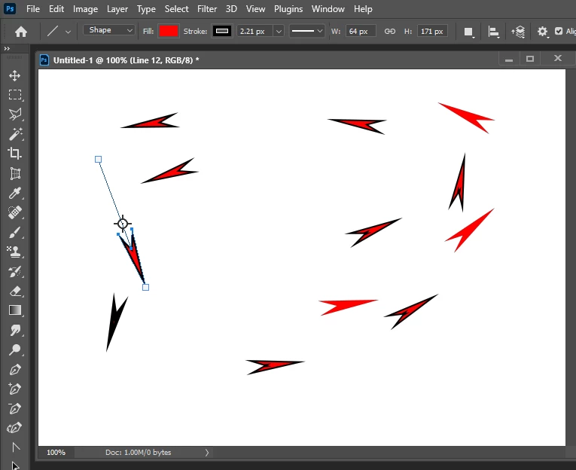Toggle the Align Edges checkbox
Image resolution: width=576 pixels, height=470 pixels.
pos(559,31)
